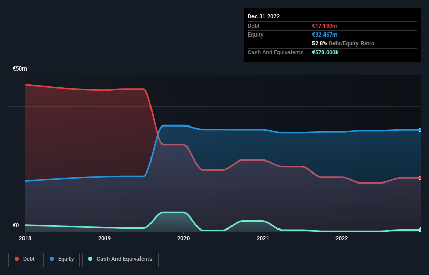The height and width of the screenshot is (275, 429).
Task: Toggle Cash And Equivalents legend button
Action: [120, 259]
